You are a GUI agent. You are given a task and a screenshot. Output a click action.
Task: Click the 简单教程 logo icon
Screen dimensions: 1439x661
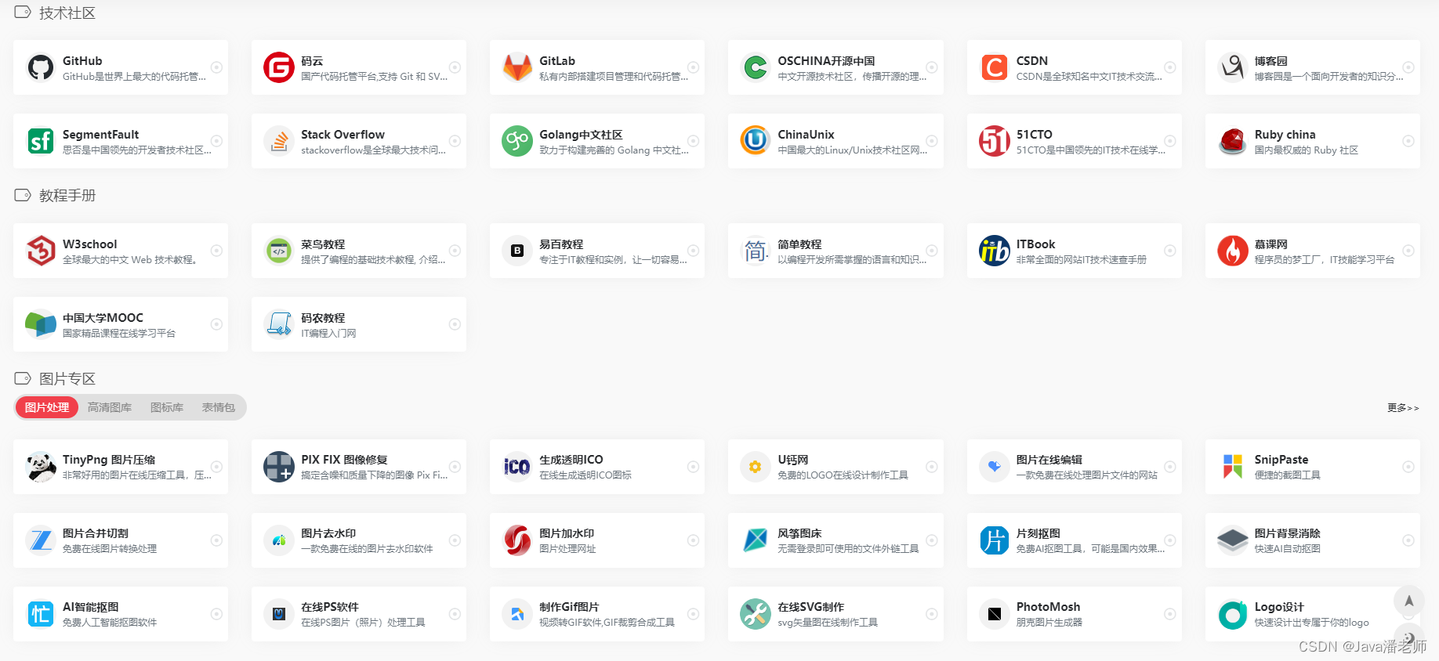click(756, 251)
